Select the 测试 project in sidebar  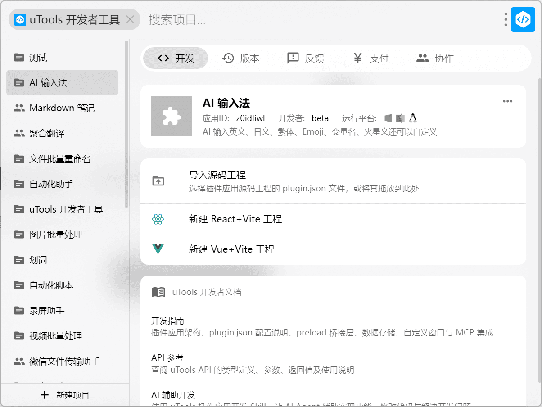[62, 58]
